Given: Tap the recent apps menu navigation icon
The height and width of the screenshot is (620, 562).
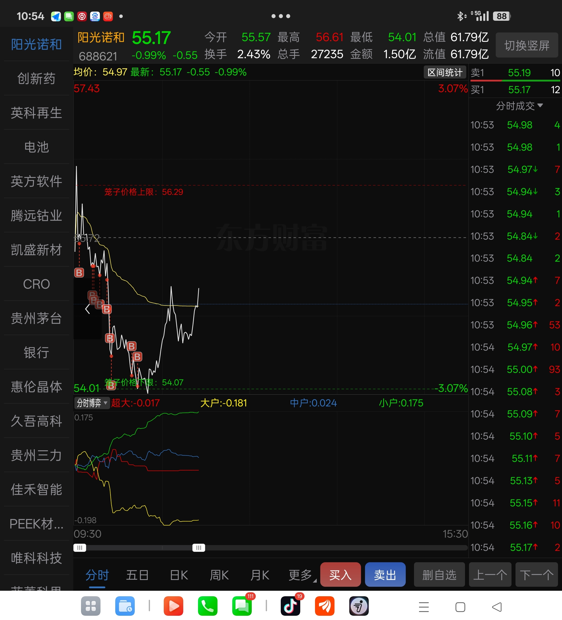Looking at the screenshot, I should point(423,607).
